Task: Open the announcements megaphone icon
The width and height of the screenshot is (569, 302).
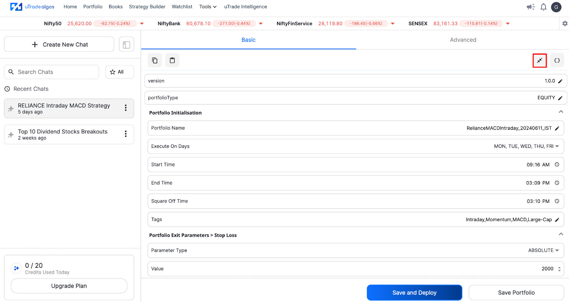Action: [x=531, y=7]
